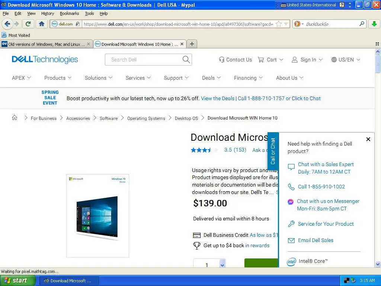
Task: Click the phone icon beside Call 1-855-910-1002
Action: (291, 187)
